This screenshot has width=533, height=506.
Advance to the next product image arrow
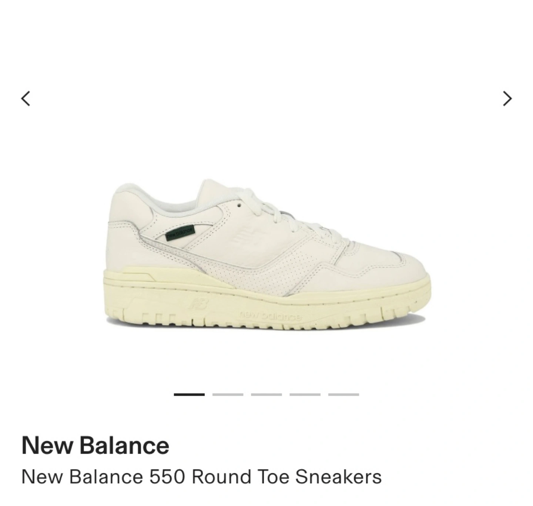(x=507, y=99)
